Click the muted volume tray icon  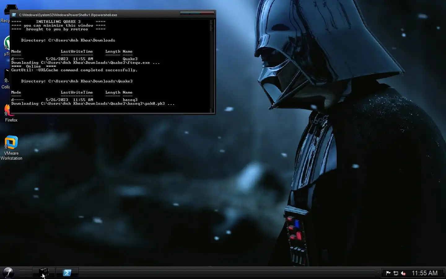coord(403,273)
